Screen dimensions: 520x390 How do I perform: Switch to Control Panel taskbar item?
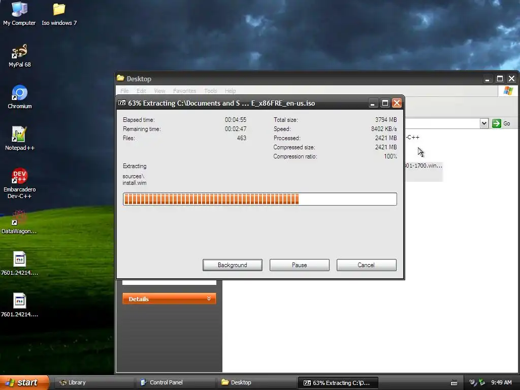175,382
